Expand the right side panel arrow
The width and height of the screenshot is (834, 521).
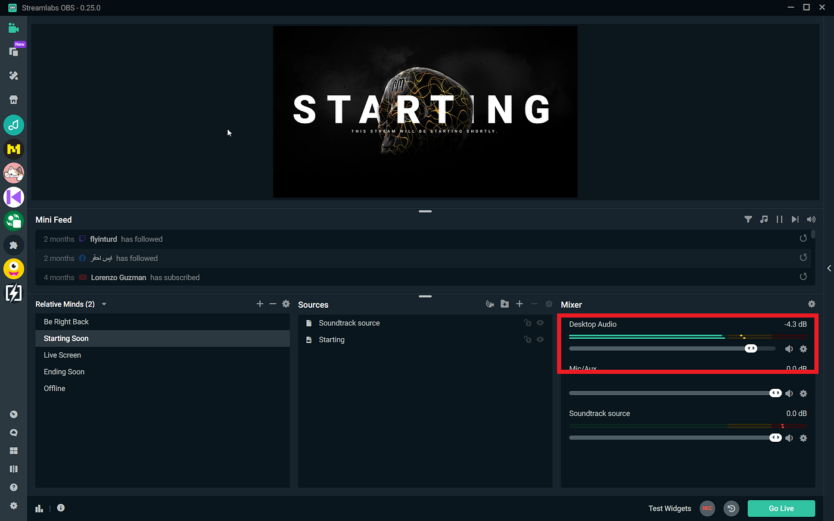(829, 268)
